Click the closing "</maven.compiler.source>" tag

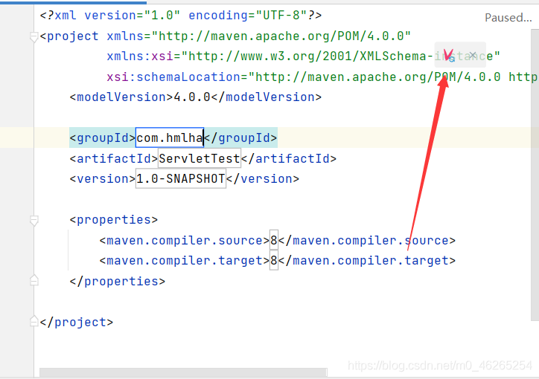[367, 241]
